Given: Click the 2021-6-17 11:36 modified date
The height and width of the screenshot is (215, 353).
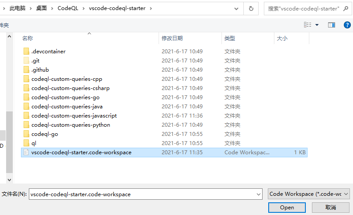Looking at the screenshot, I should pyautogui.click(x=182, y=116).
